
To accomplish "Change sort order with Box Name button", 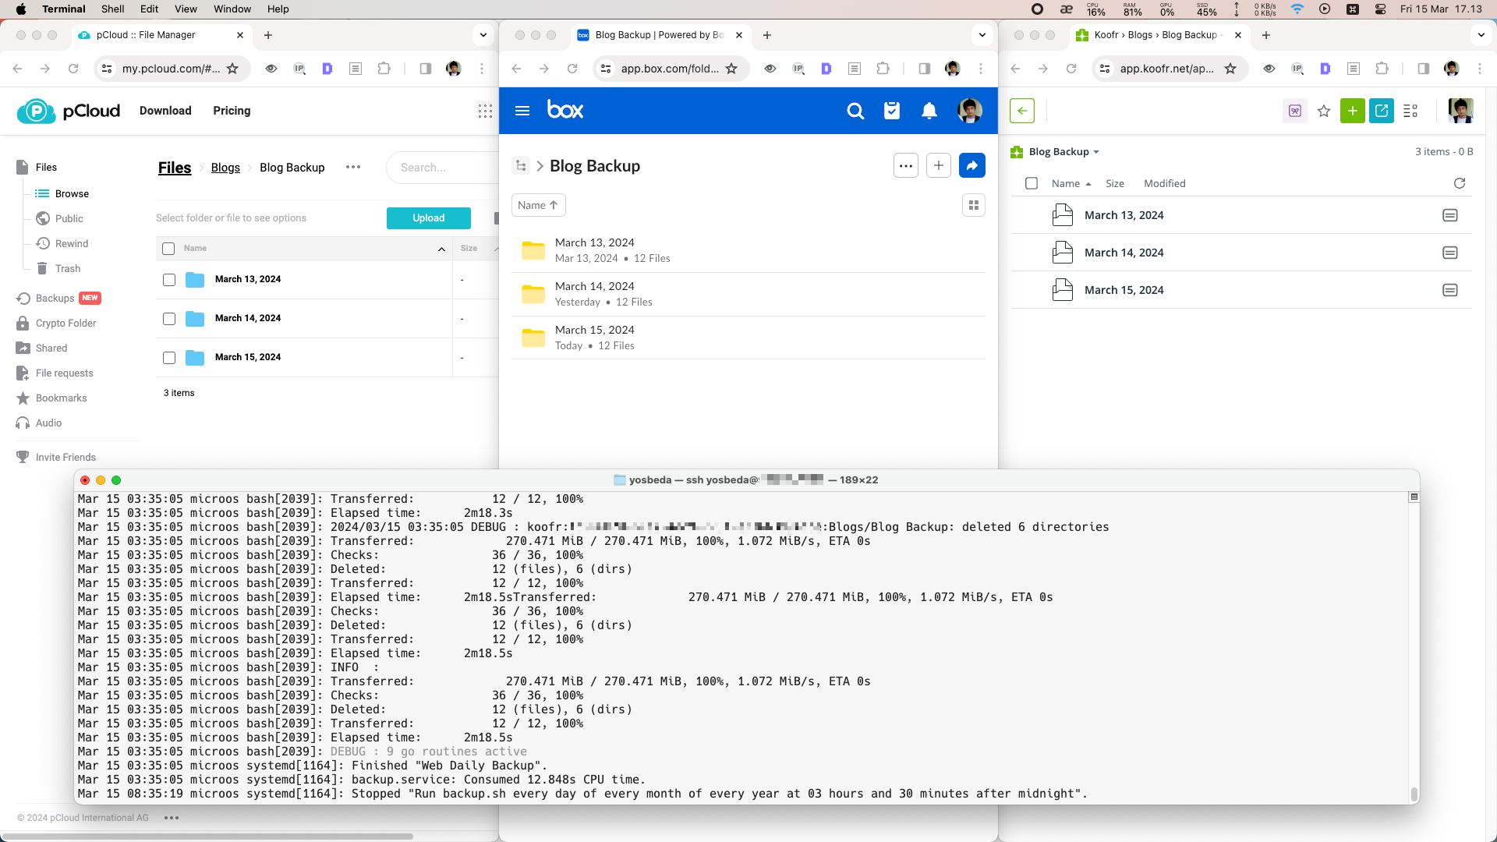I will pos(537,204).
